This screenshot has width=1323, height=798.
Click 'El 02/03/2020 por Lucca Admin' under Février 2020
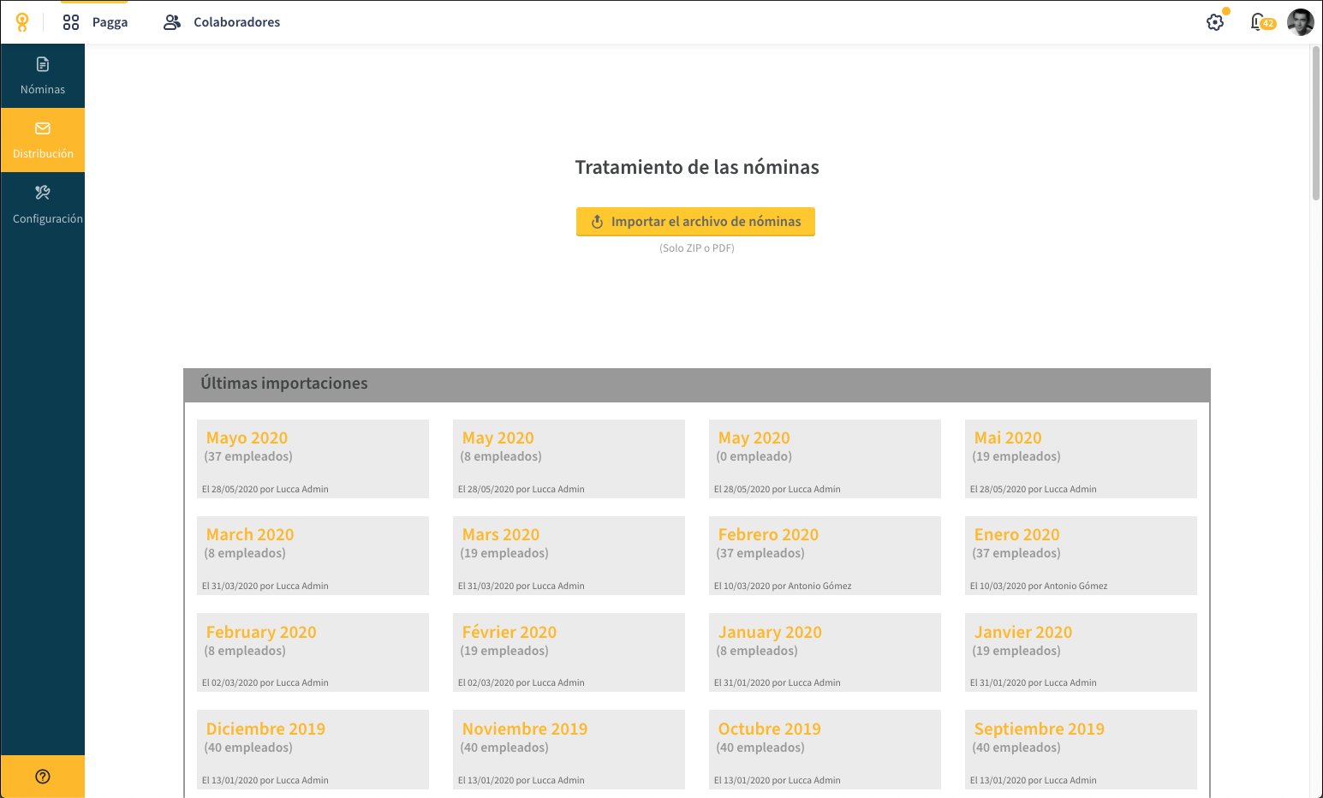[521, 683]
